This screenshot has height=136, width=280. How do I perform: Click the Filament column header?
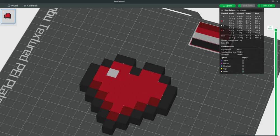coord(224,13)
